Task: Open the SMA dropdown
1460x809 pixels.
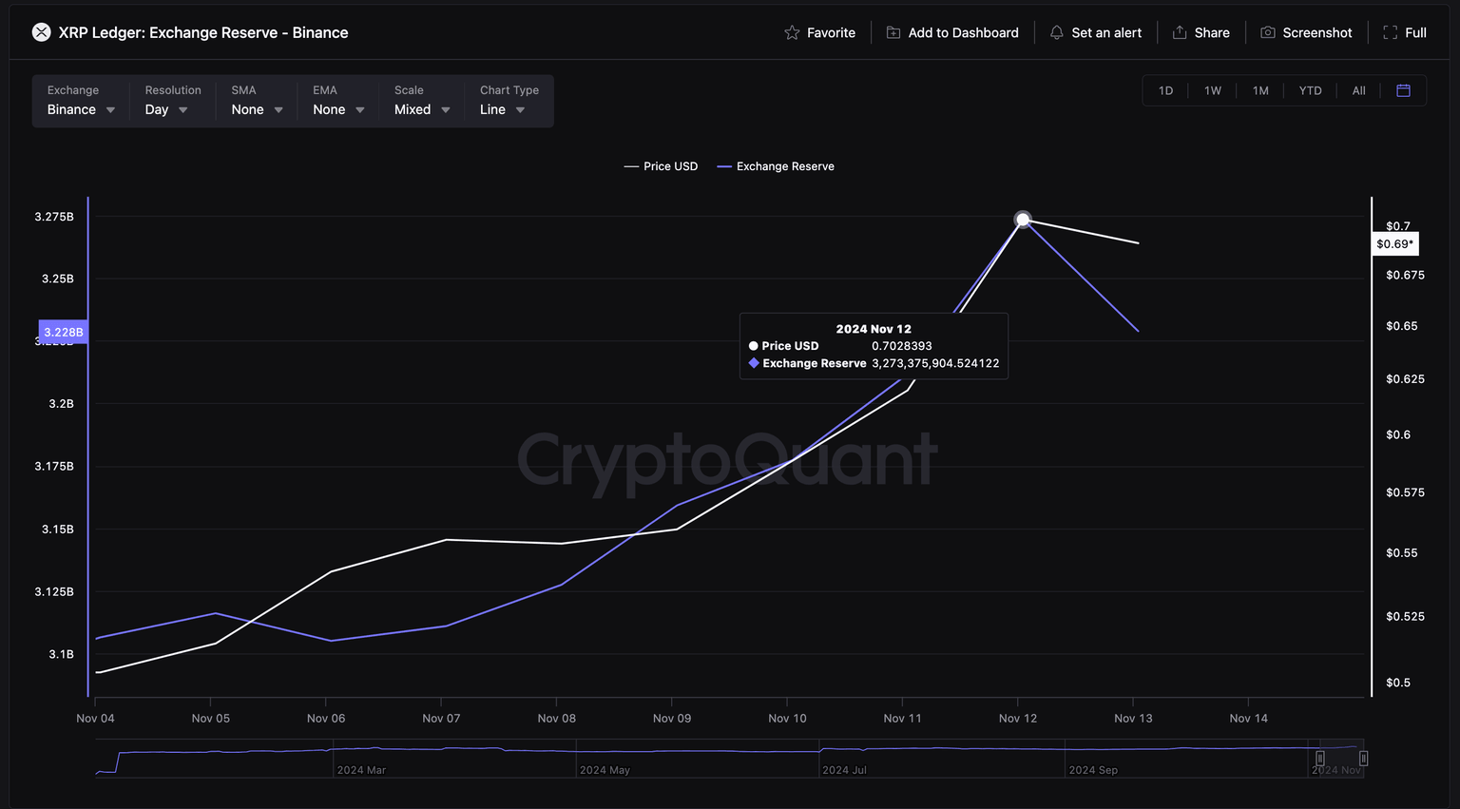Action: (257, 109)
